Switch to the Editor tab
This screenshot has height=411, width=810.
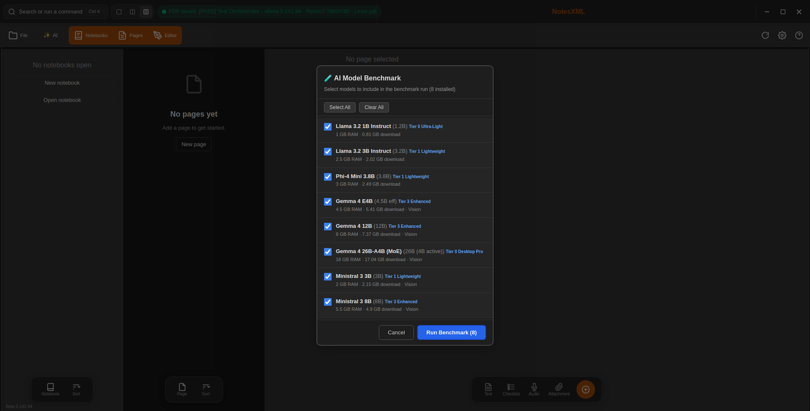pyautogui.click(x=165, y=35)
